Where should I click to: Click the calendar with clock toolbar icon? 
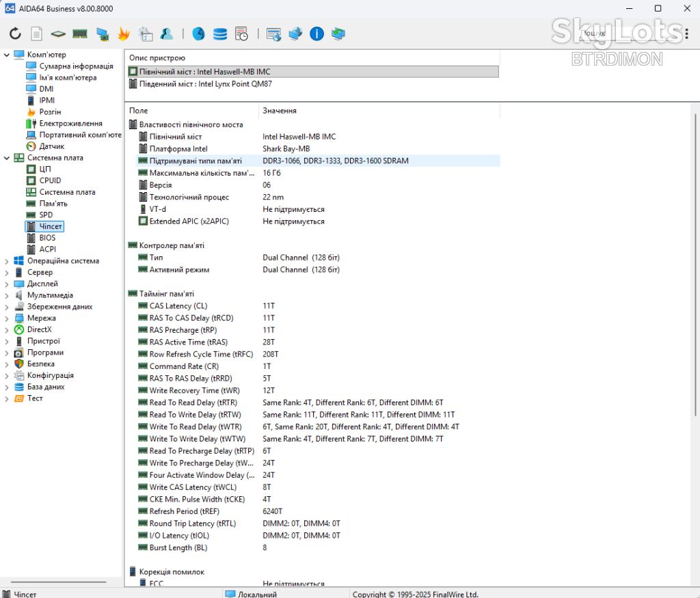click(x=241, y=34)
